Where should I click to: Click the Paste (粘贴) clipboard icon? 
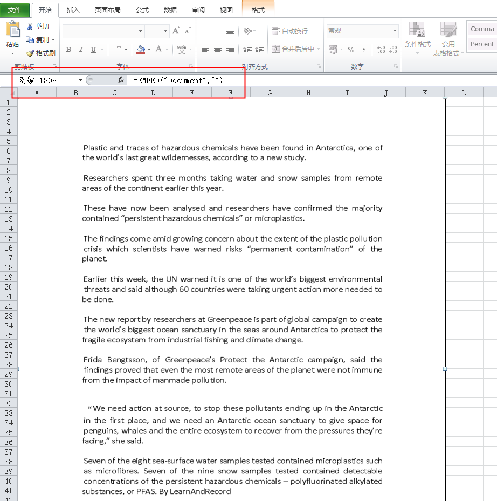(x=13, y=29)
